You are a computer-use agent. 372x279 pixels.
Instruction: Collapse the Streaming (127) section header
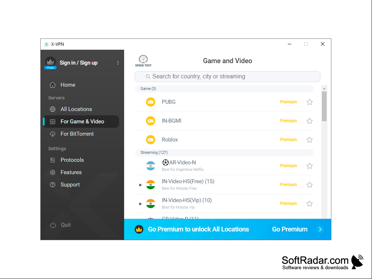click(x=224, y=152)
